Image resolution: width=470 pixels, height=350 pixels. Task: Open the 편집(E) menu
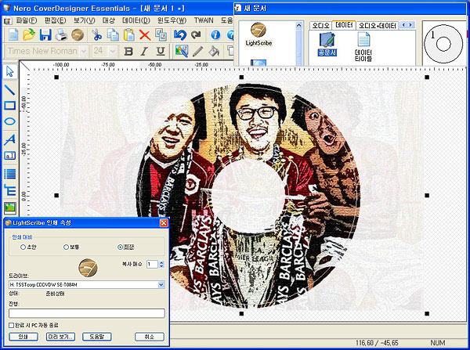(55, 20)
